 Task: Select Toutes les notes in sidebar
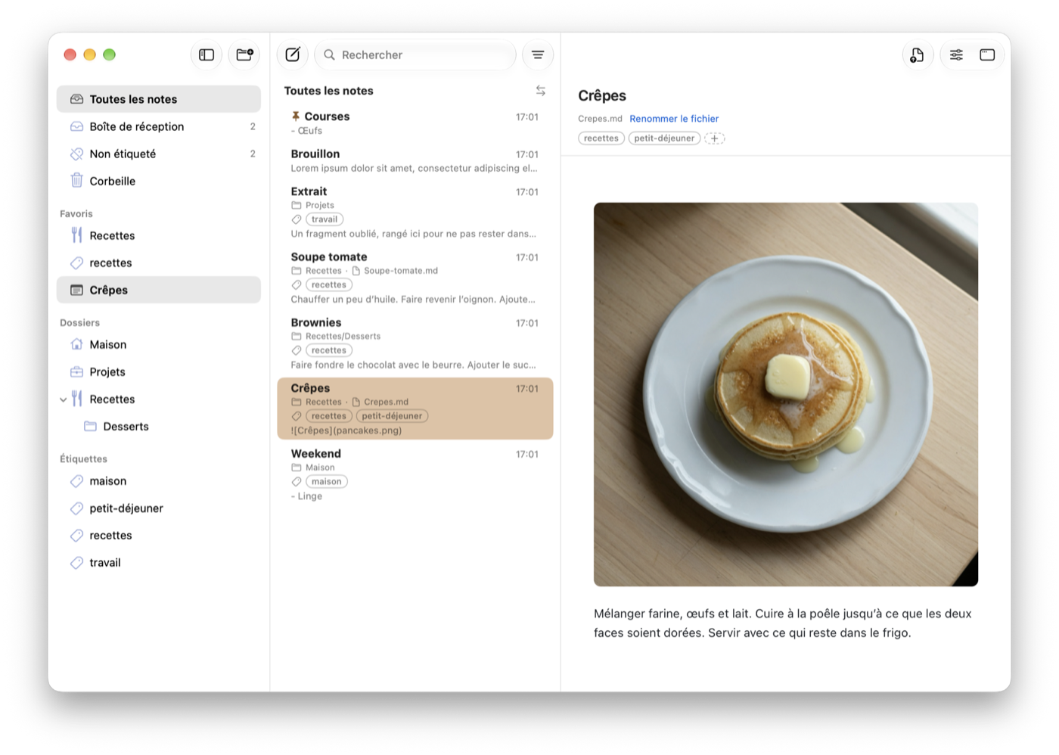point(159,99)
